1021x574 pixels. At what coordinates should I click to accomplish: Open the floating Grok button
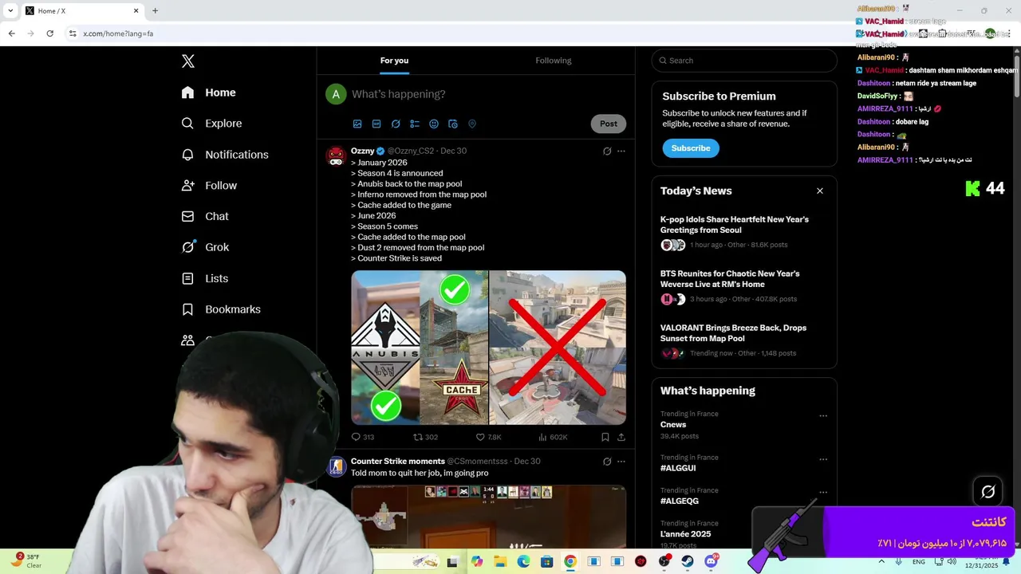click(x=988, y=492)
